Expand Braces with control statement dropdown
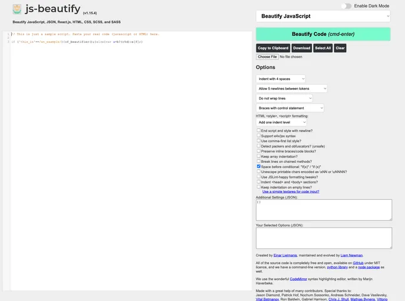 290,108
